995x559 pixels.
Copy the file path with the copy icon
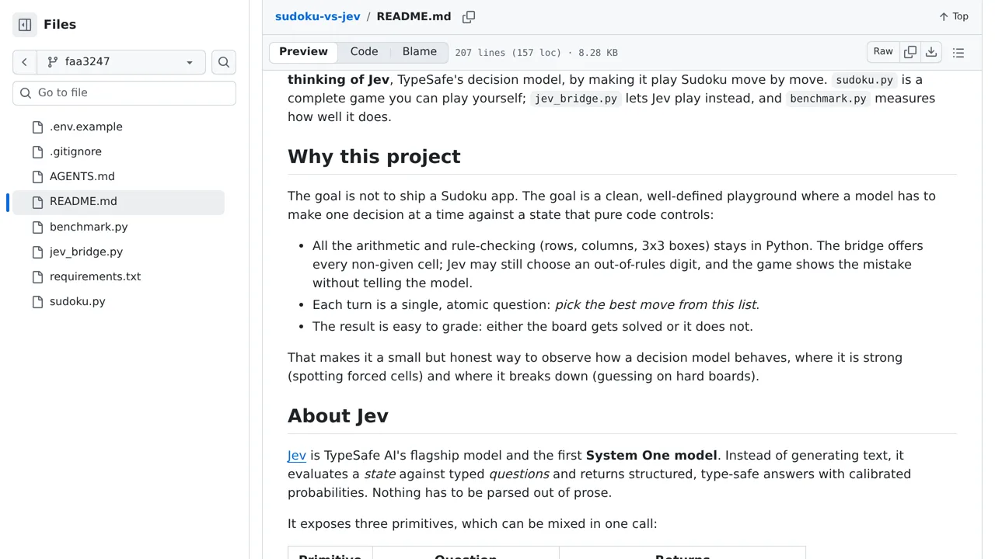(x=469, y=17)
